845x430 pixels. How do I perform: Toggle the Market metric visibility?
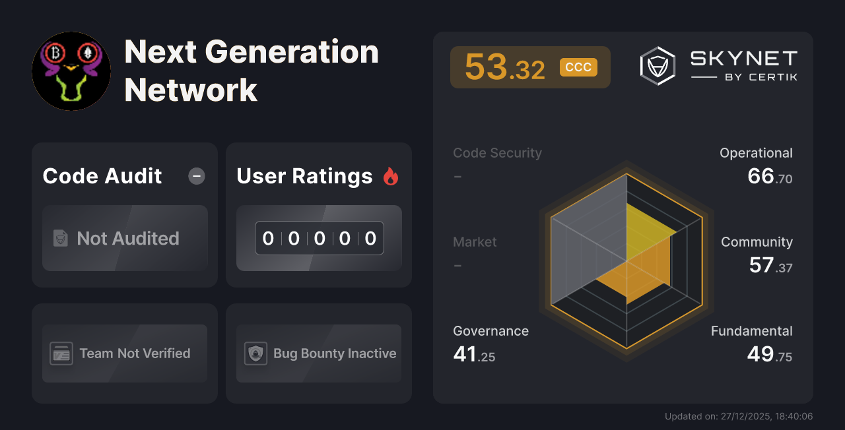pyautogui.click(x=475, y=242)
